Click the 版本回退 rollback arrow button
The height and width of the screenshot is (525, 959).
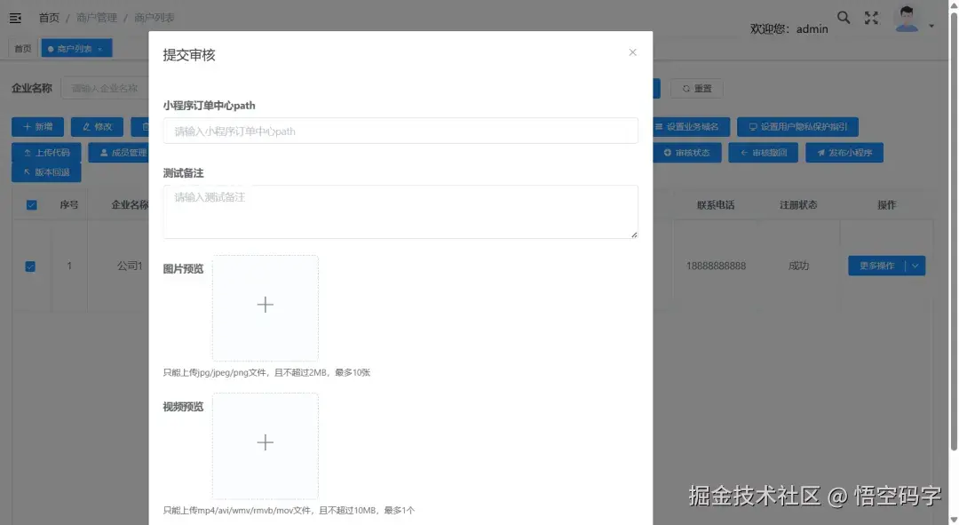(46, 170)
